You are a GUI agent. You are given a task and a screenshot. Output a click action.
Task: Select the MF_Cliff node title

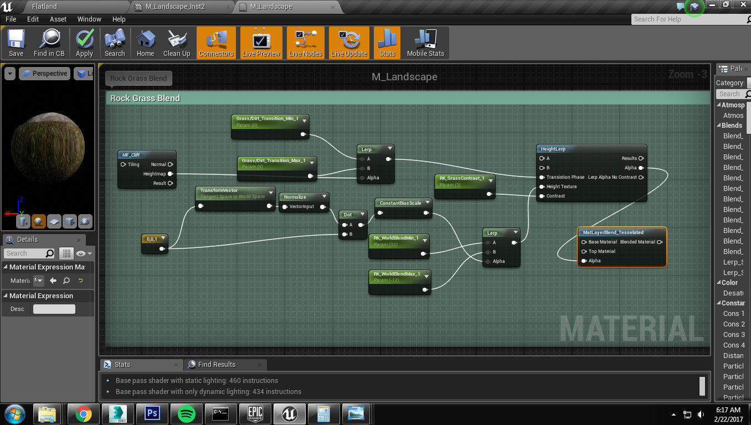pos(132,155)
